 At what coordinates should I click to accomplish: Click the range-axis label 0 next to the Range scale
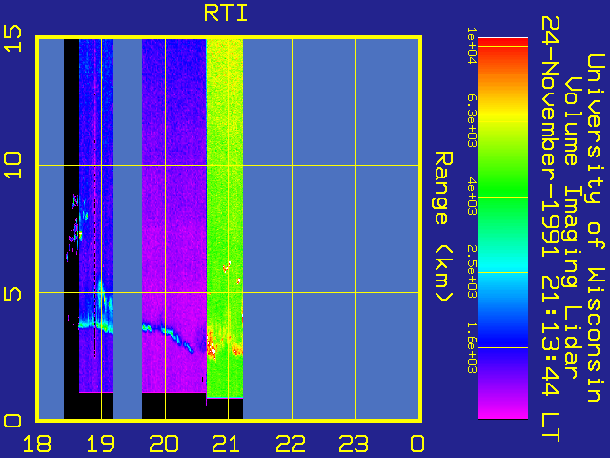[x=12, y=421]
